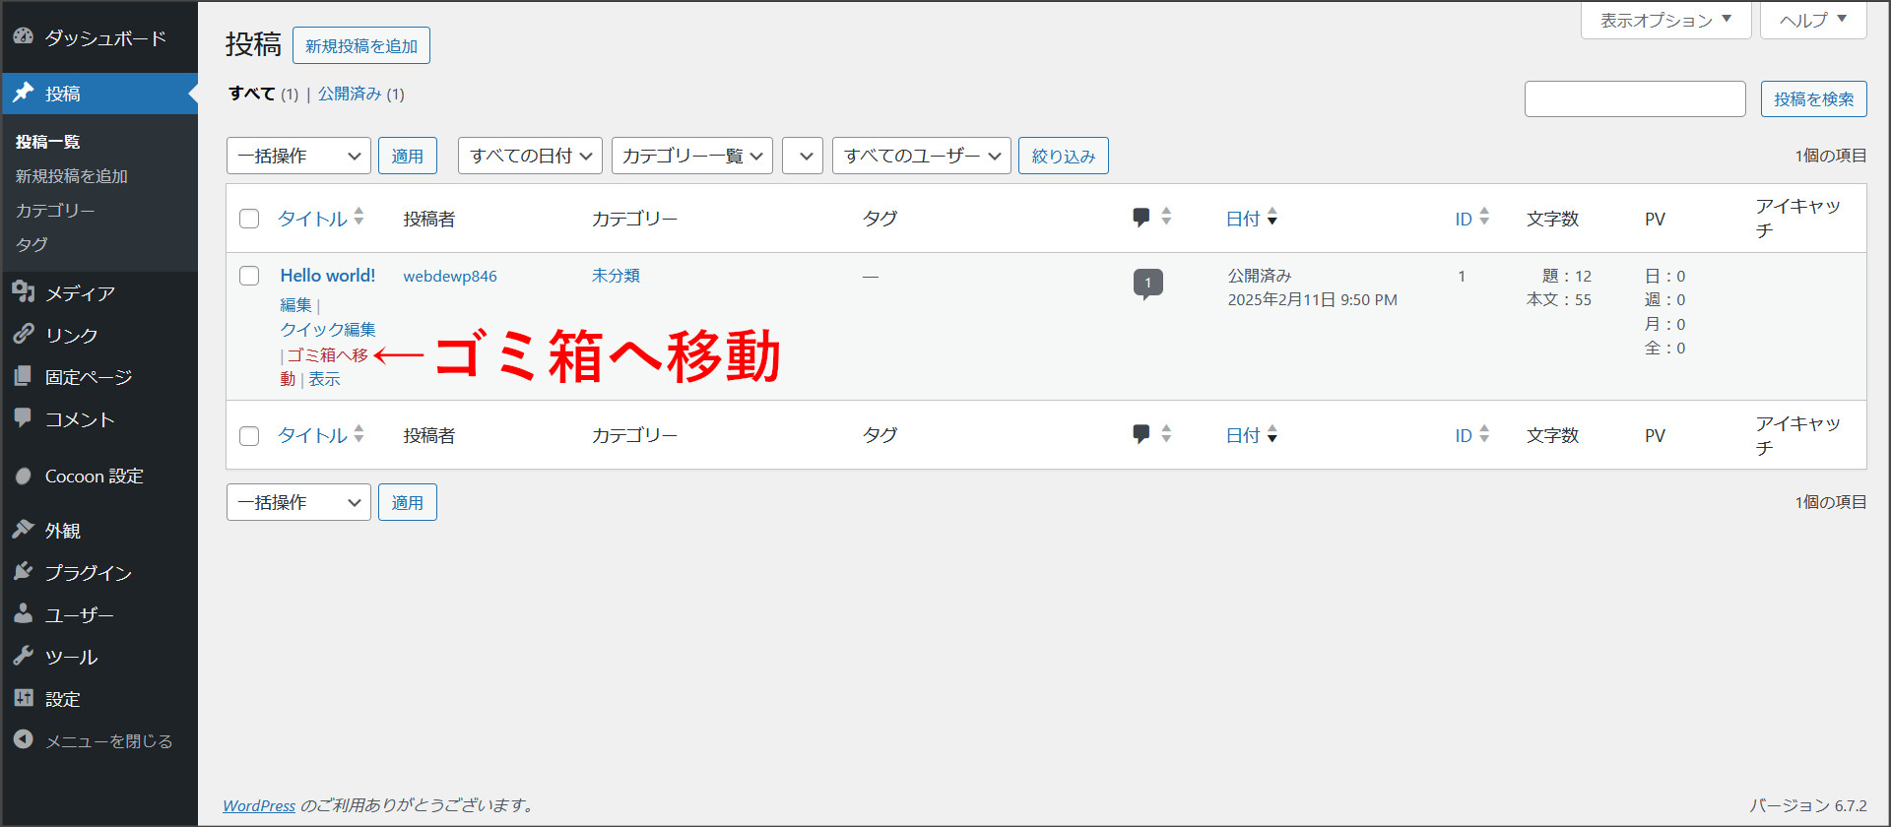Click the 投稿 pin icon in sidebar
The image size is (1891, 827).
click(x=24, y=93)
